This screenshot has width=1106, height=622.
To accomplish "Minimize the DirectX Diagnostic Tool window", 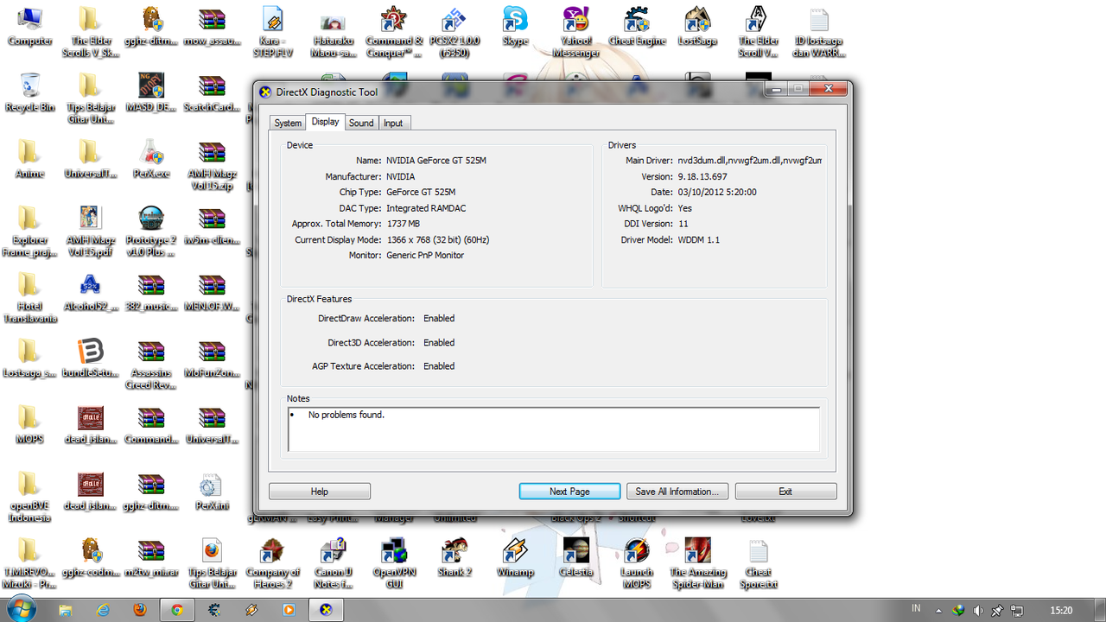I will point(776,88).
